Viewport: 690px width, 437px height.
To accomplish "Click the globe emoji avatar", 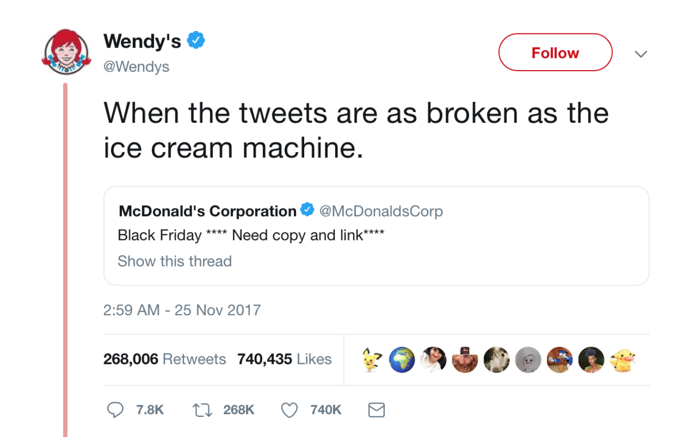I will [402, 359].
